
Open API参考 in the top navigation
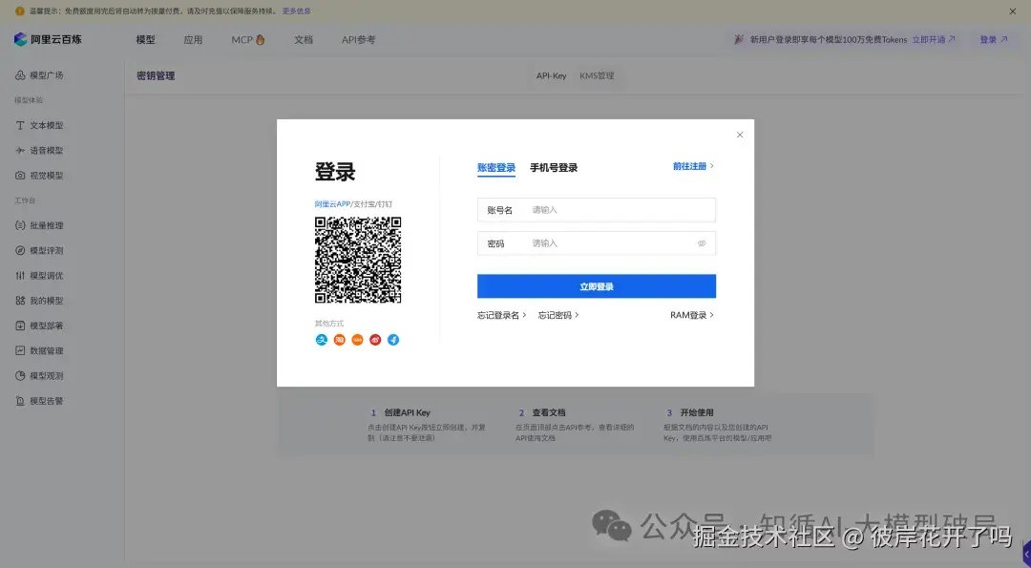click(x=358, y=39)
